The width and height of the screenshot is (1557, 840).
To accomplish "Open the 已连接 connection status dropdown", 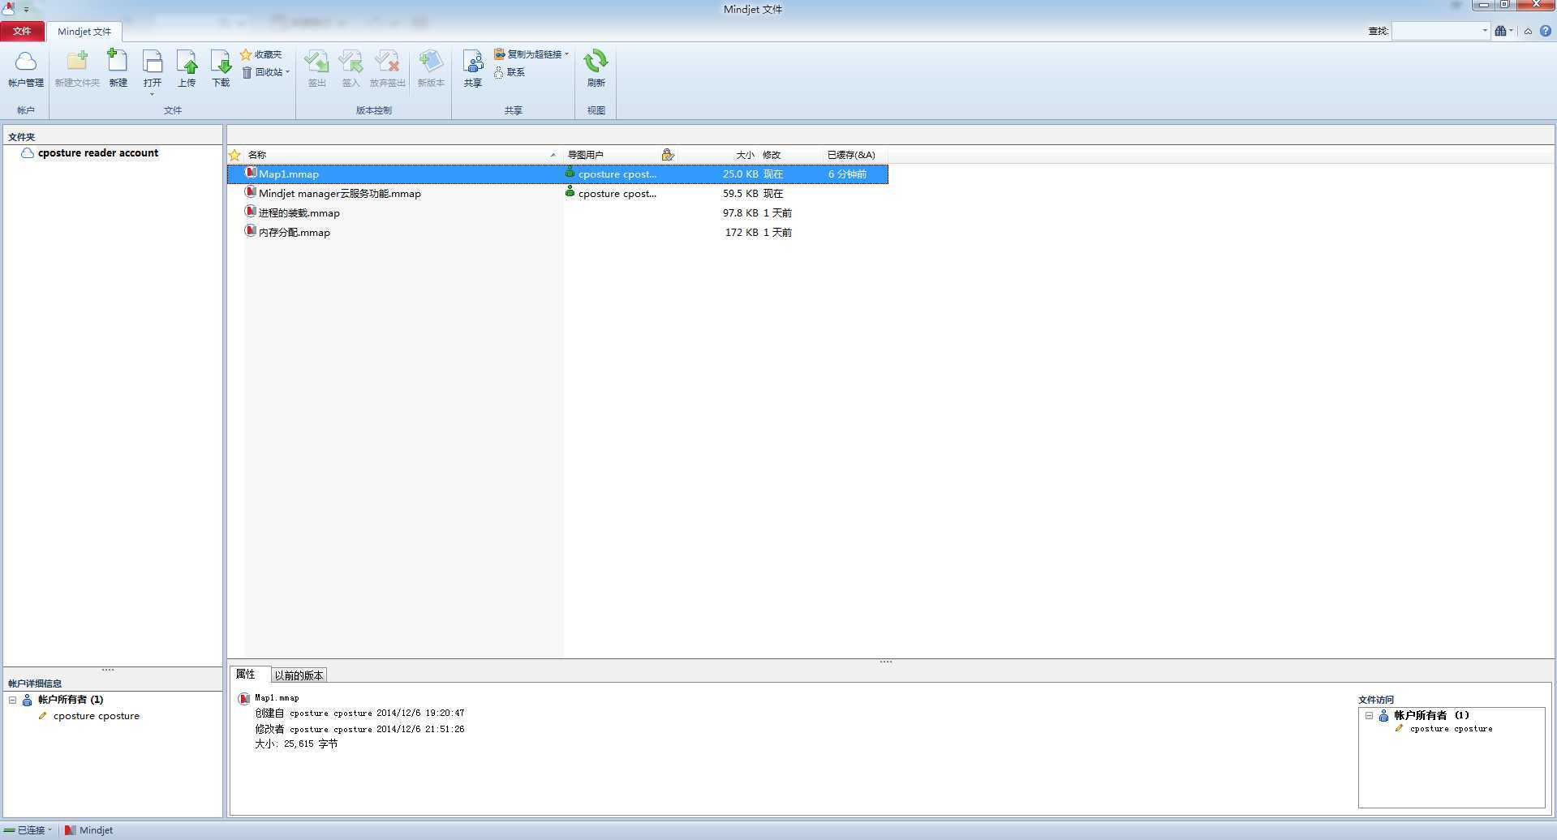I will (x=49, y=830).
